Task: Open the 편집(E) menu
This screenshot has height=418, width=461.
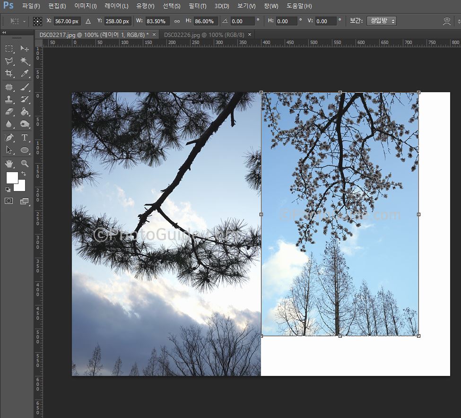Action: (x=57, y=6)
